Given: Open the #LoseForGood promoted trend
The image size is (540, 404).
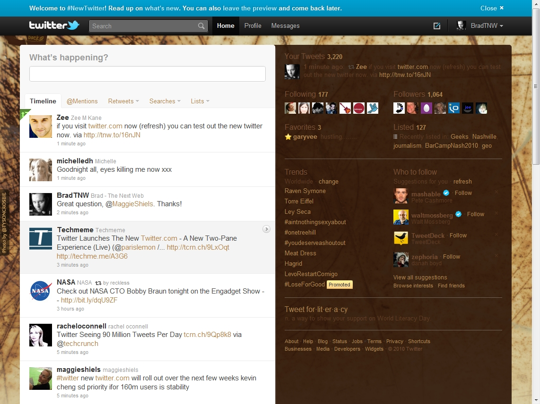Looking at the screenshot, I should coord(305,284).
